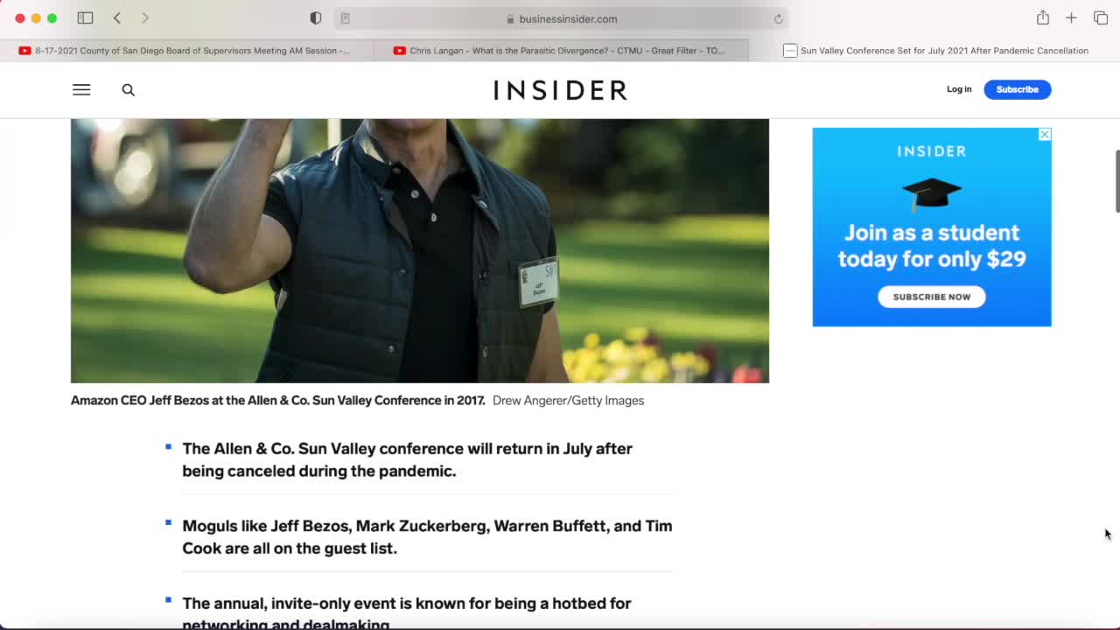Open the Share menu
This screenshot has height=630, width=1120.
(1043, 17)
